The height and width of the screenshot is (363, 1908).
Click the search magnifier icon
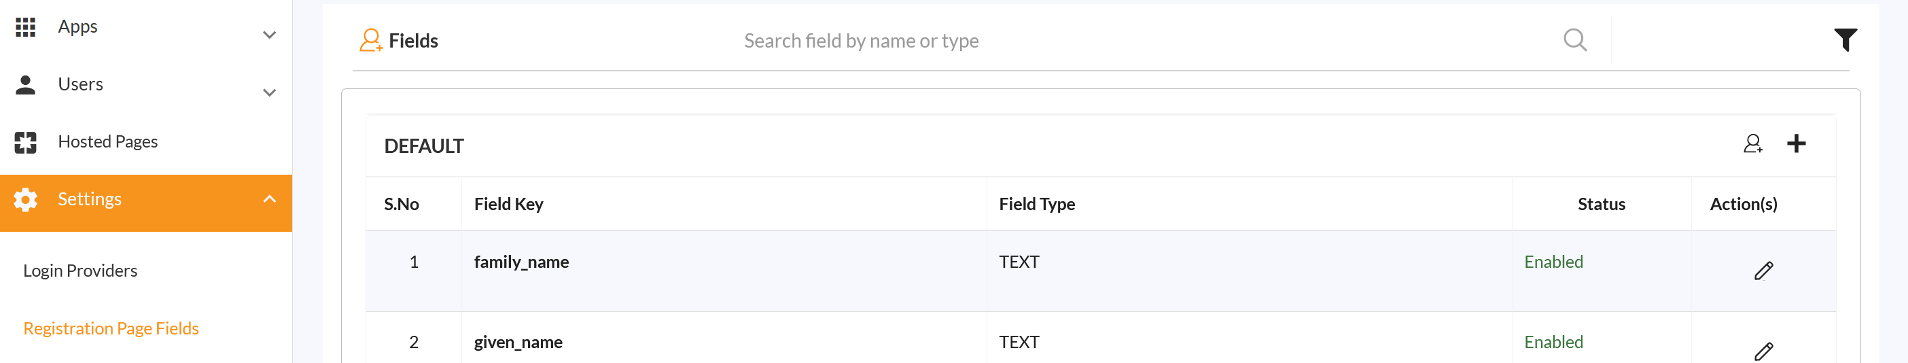point(1574,40)
